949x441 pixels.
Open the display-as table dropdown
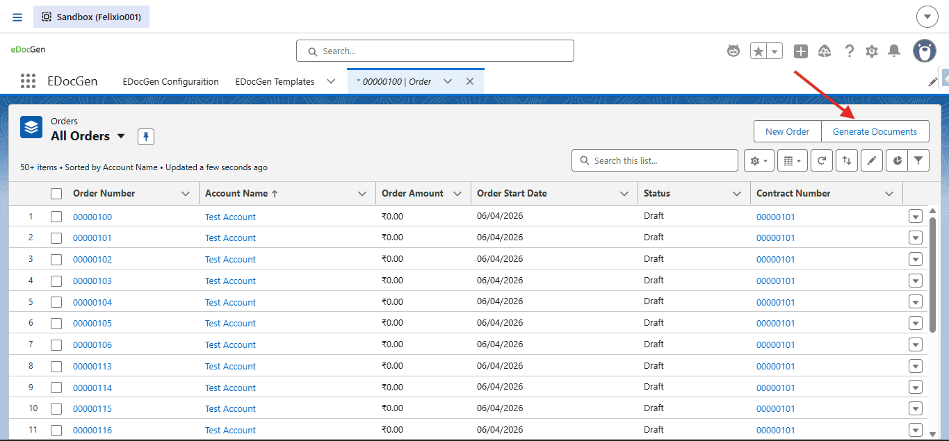click(x=793, y=160)
